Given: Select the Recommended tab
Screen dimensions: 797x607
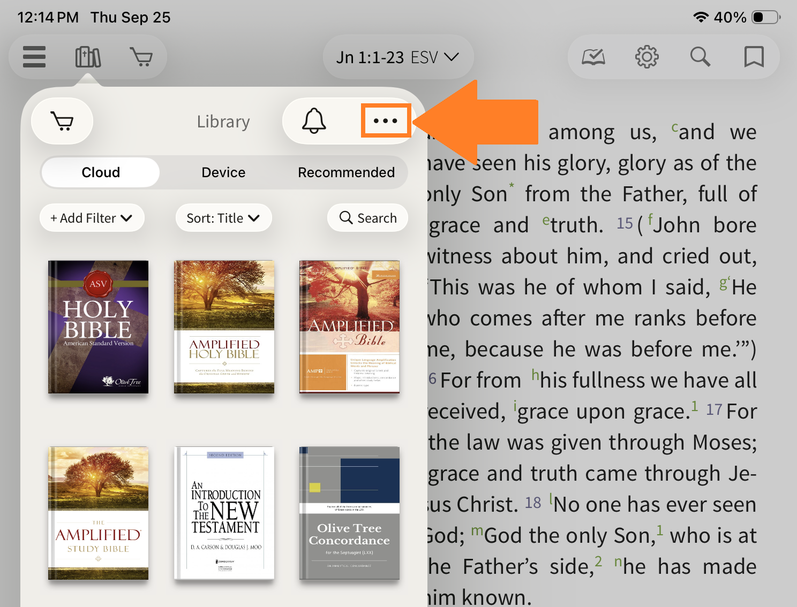Looking at the screenshot, I should pos(346,172).
